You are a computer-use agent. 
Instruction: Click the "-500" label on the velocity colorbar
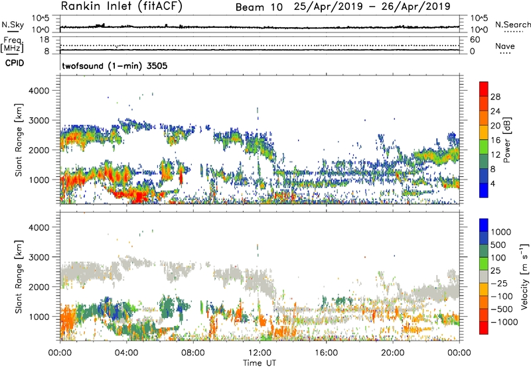point(502,309)
